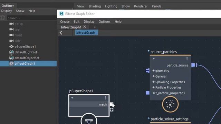Click the persp camera icon in Outliner
Viewport: 221px width, 124px height.
tap(11, 24)
